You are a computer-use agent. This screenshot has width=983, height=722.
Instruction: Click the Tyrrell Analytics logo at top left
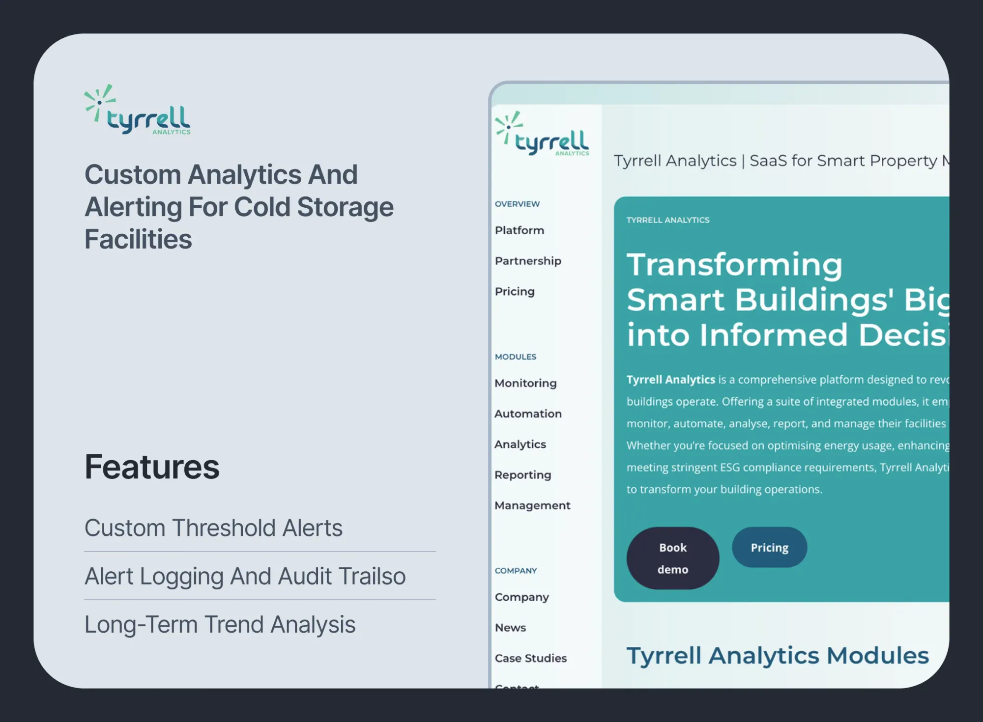point(138,110)
